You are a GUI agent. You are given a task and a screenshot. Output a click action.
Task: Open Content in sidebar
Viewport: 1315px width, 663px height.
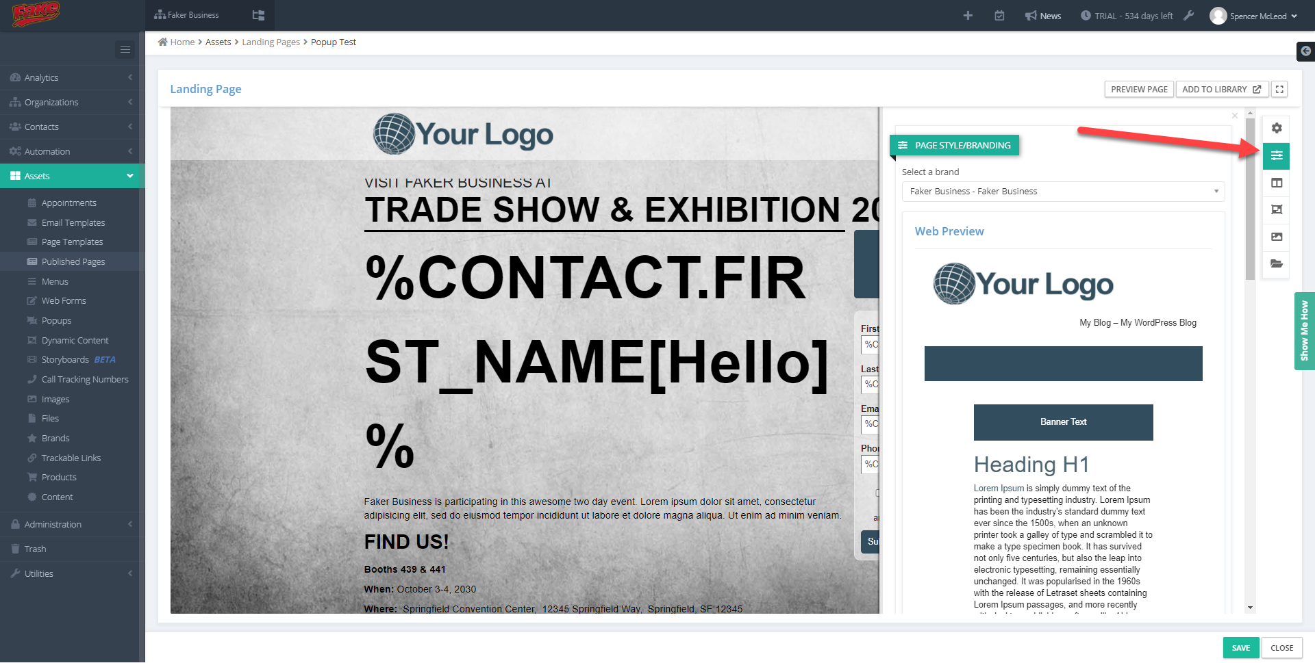(69, 497)
